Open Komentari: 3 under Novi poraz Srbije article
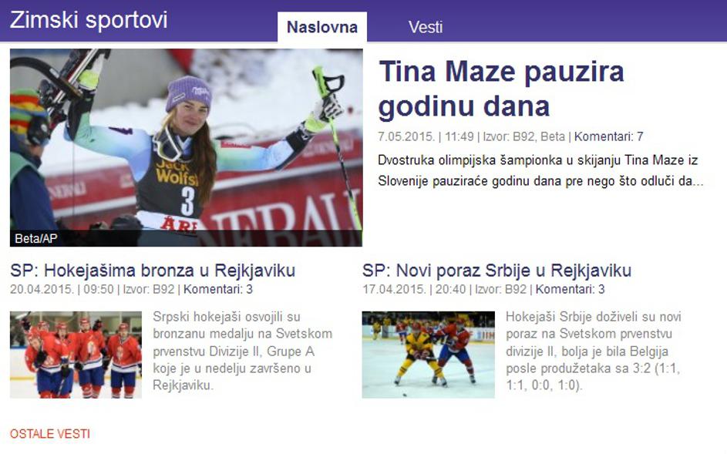 pos(570,289)
